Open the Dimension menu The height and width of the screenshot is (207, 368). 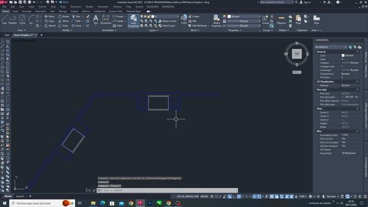76,7
